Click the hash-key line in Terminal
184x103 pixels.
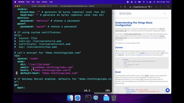pos(62,15)
